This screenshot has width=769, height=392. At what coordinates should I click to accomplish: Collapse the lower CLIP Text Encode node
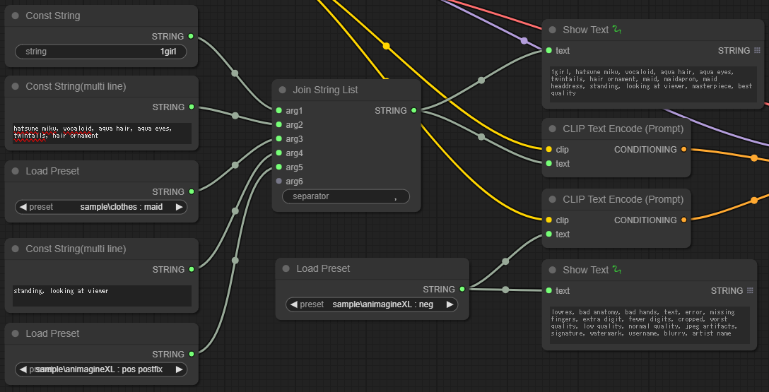[552, 199]
